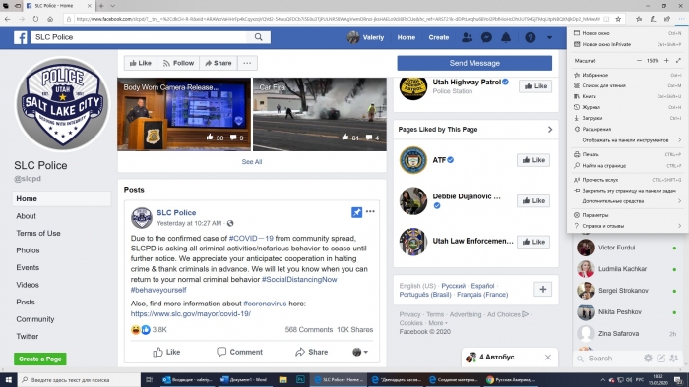689x387 pixels.
Task: Share the pinned post
Action: point(312,352)
